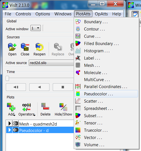Click the Open source database icon

[x=12, y=47]
